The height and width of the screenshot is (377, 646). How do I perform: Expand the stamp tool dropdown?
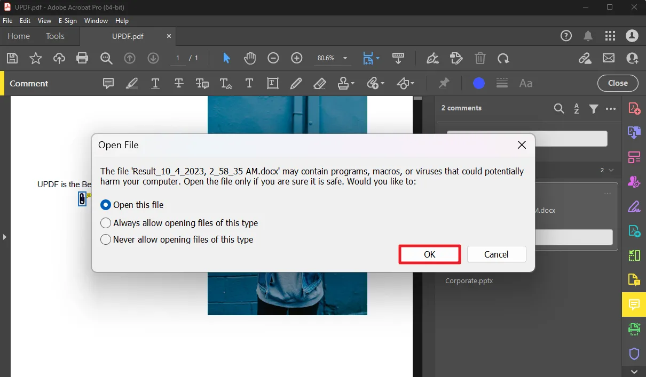tap(352, 83)
